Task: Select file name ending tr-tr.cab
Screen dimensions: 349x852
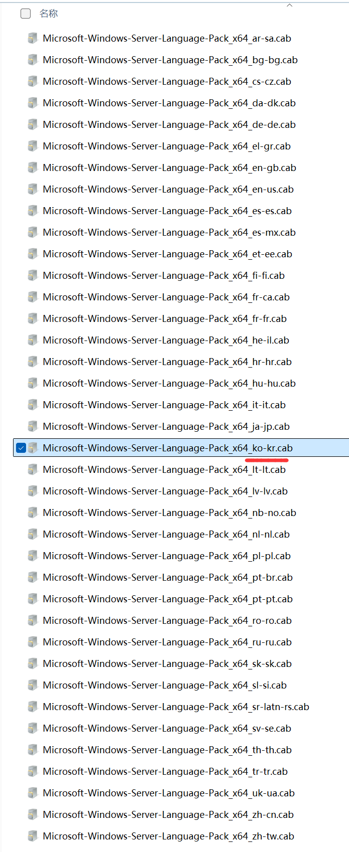Action: 165,772
